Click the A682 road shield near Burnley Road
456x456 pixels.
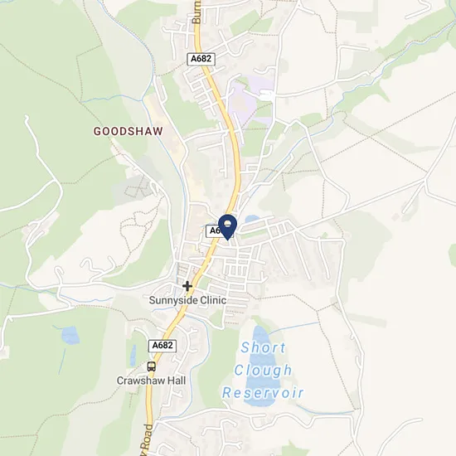point(201,59)
